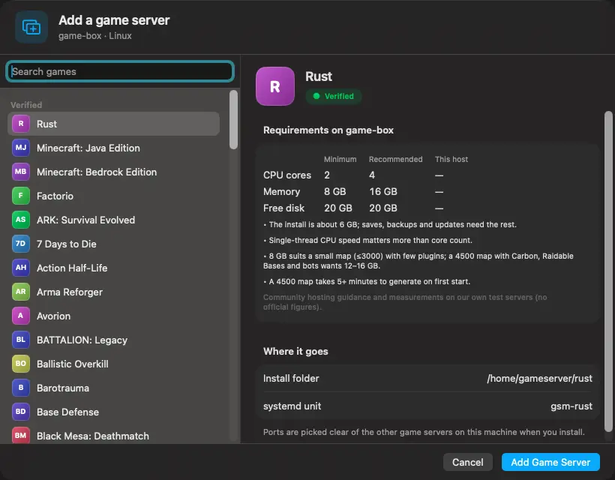Click the Recommended column header
The width and height of the screenshot is (615, 480).
coord(396,159)
